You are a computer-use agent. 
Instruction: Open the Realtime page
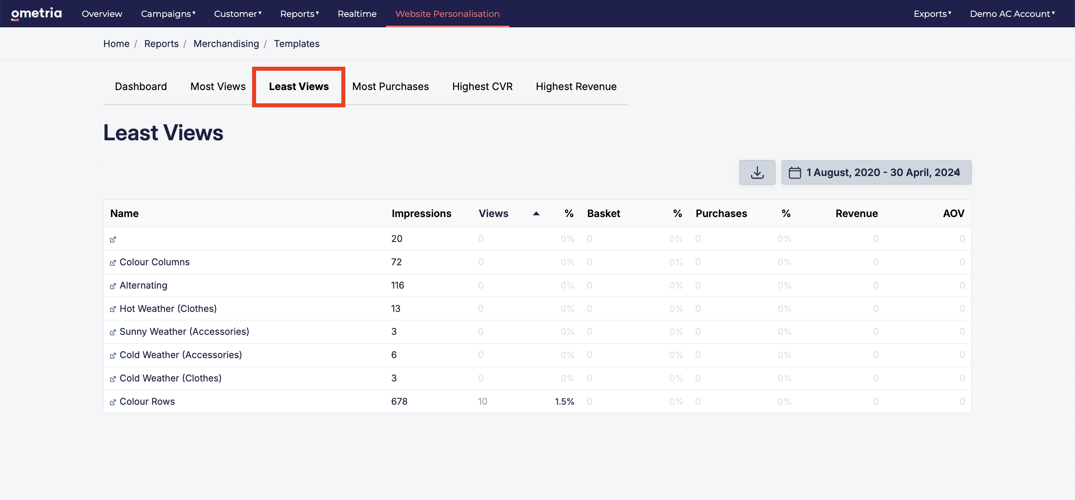(357, 14)
